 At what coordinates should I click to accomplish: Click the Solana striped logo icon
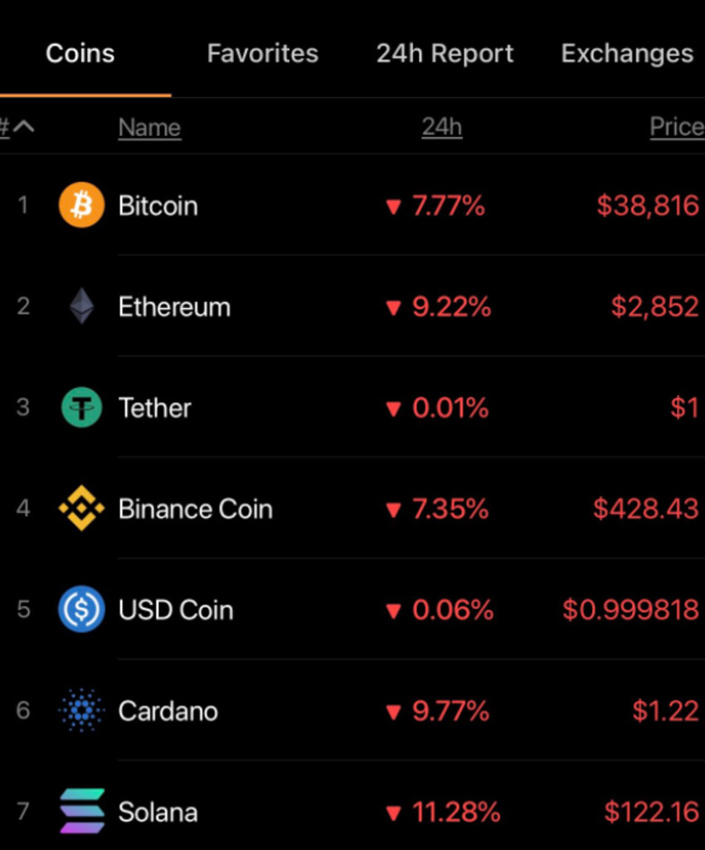click(x=81, y=812)
